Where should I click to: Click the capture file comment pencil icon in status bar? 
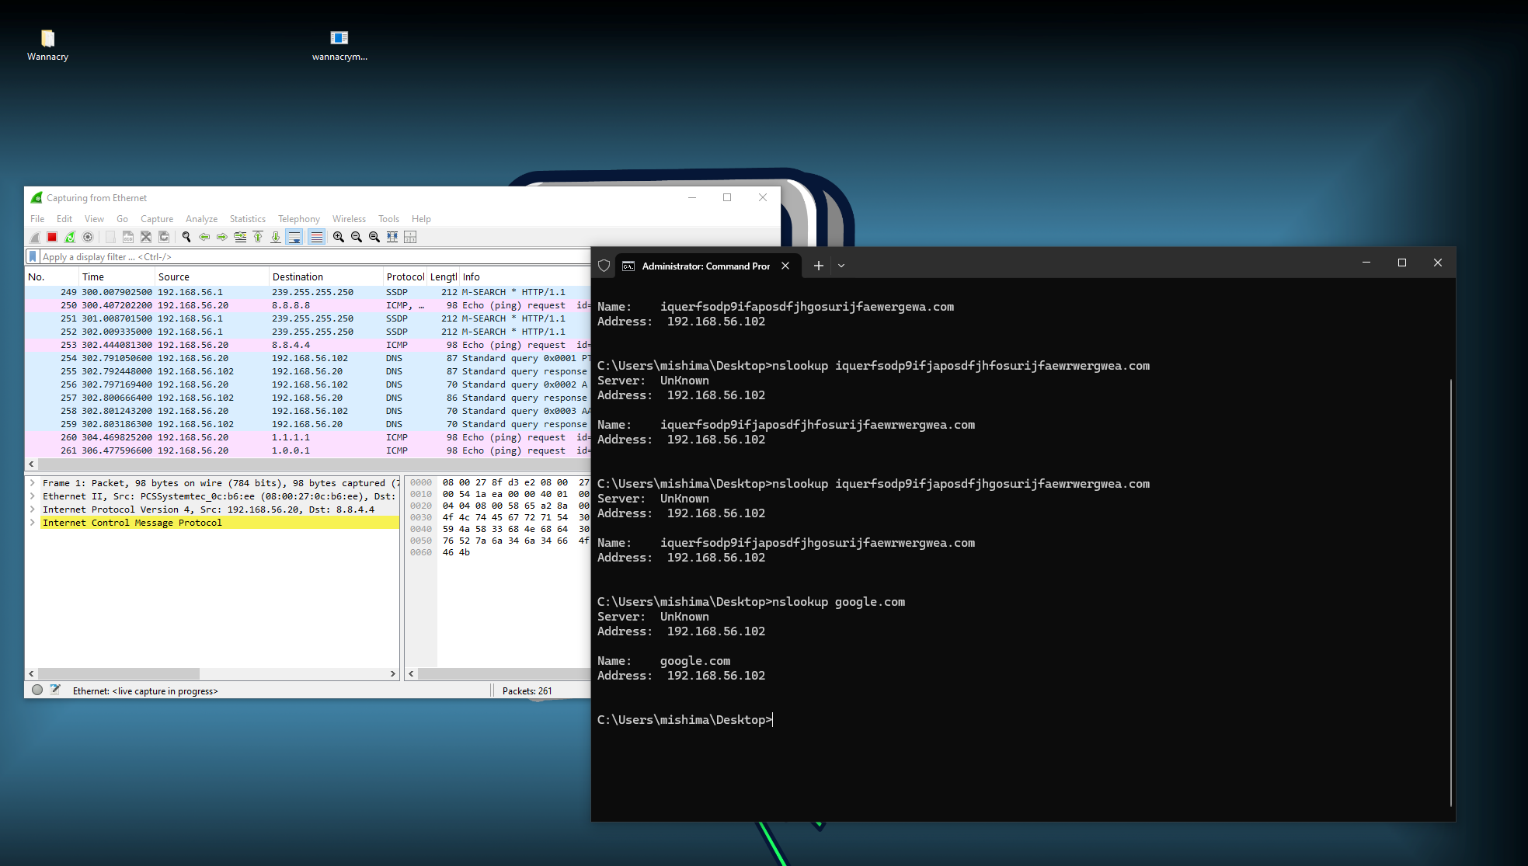55,690
